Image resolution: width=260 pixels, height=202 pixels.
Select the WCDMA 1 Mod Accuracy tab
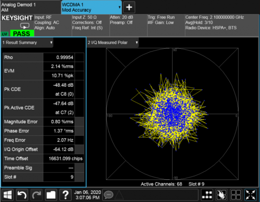pos(87,6)
